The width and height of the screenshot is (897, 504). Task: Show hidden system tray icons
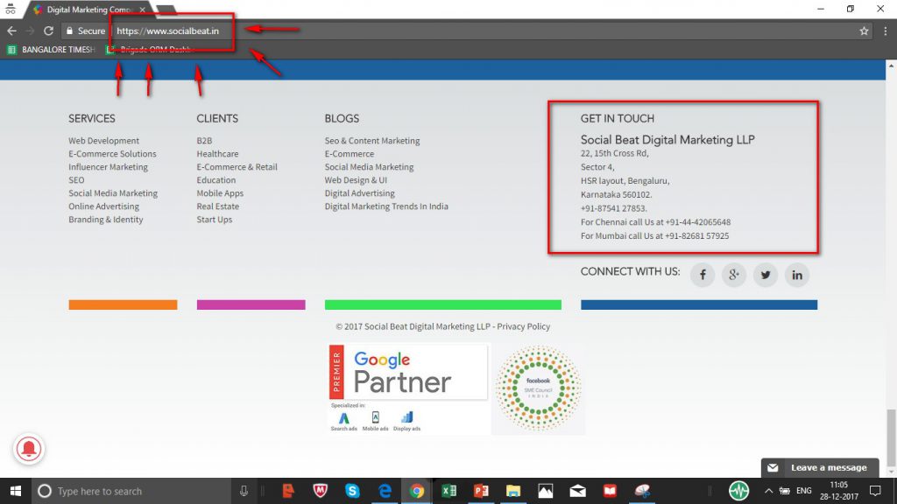768,491
